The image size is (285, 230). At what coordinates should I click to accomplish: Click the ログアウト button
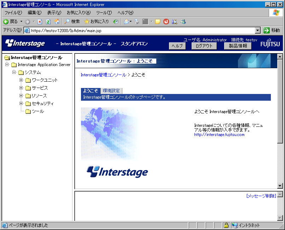tap(204, 46)
